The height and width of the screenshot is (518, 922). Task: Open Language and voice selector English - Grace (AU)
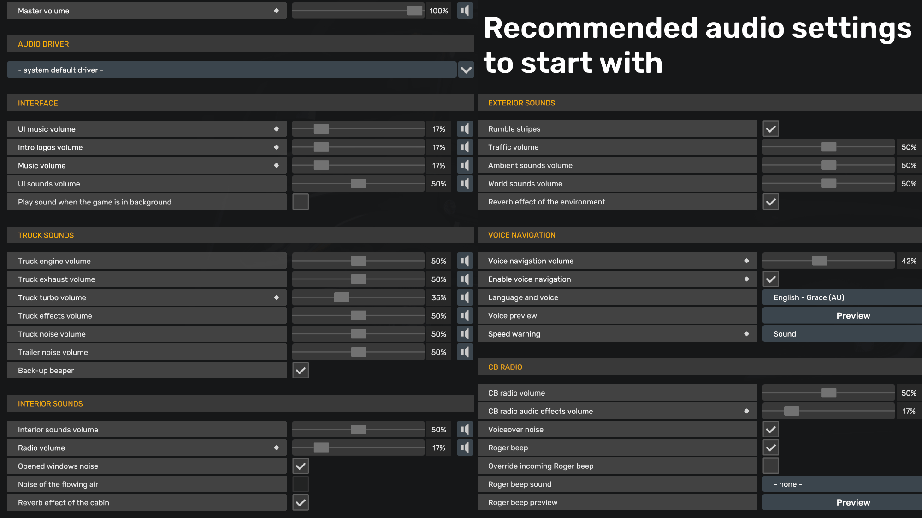[842, 297]
